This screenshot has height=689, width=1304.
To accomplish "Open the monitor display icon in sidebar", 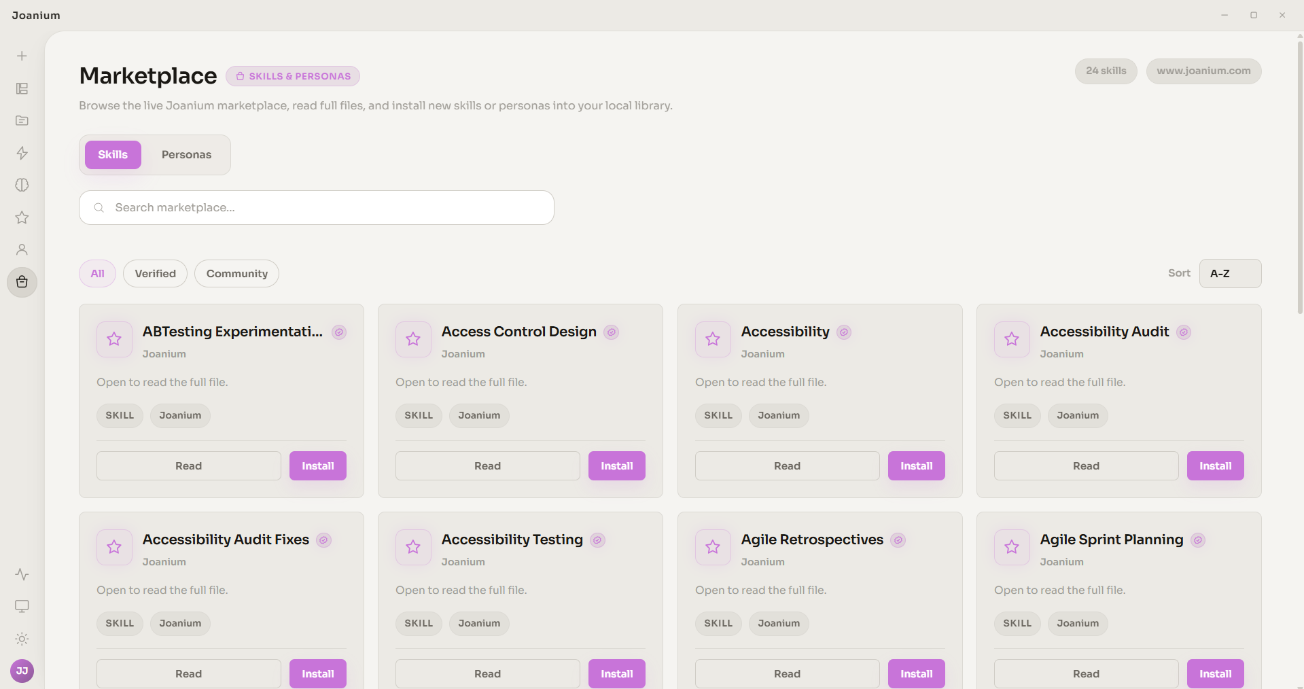I will pyautogui.click(x=22, y=606).
